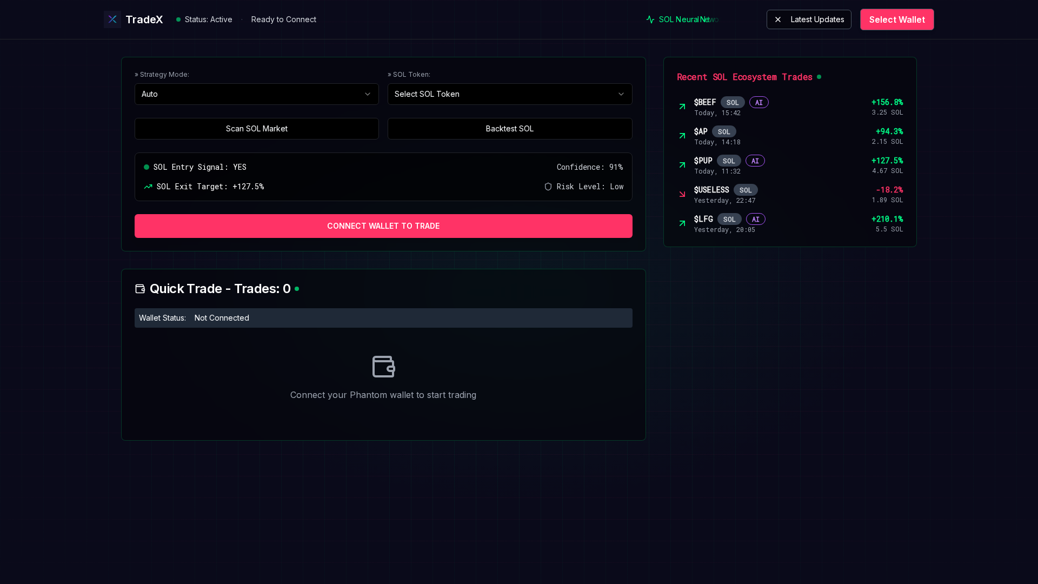Click the Select Wallet button

(x=897, y=19)
